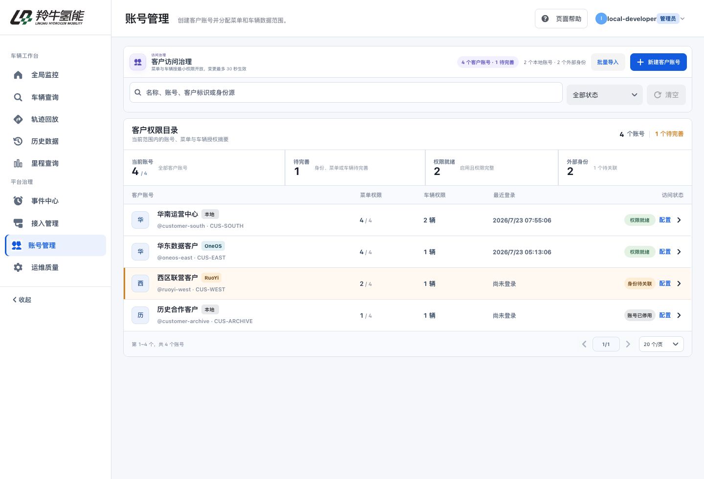Open the 运维质量 menu item

click(x=56, y=267)
